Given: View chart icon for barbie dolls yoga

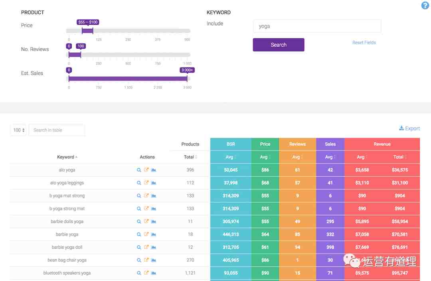Looking at the screenshot, I should [x=154, y=222].
